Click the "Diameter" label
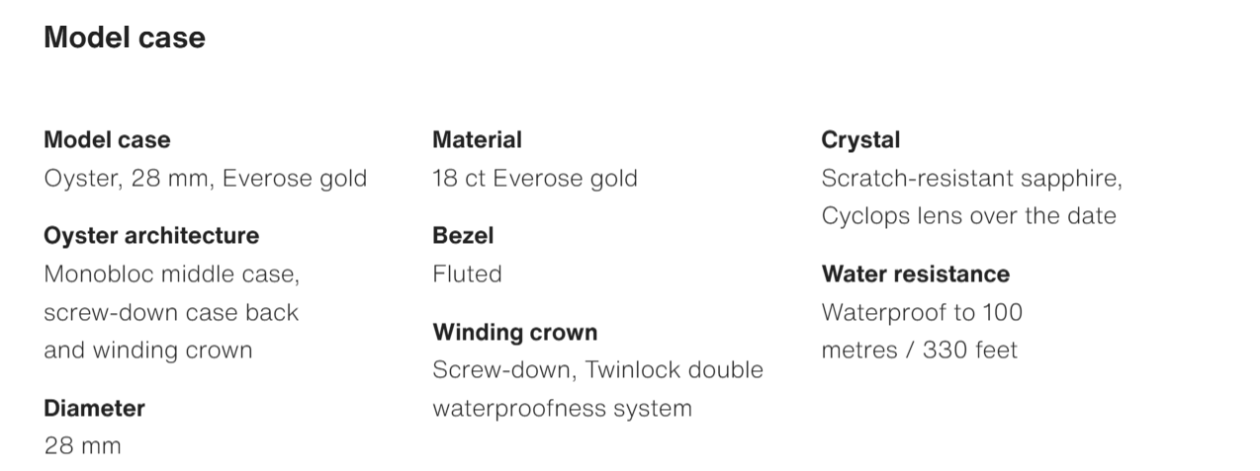The height and width of the screenshot is (471, 1260). click(94, 408)
